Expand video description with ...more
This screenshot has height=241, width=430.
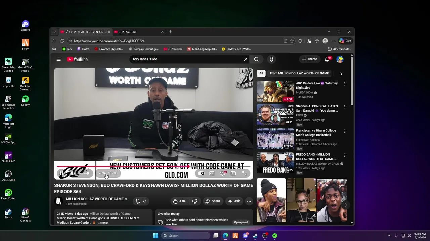coord(103,223)
